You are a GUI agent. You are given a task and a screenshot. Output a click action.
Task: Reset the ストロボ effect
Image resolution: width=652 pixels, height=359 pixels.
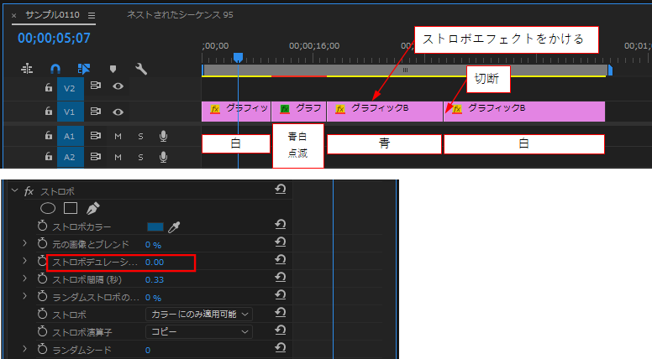coord(281,190)
